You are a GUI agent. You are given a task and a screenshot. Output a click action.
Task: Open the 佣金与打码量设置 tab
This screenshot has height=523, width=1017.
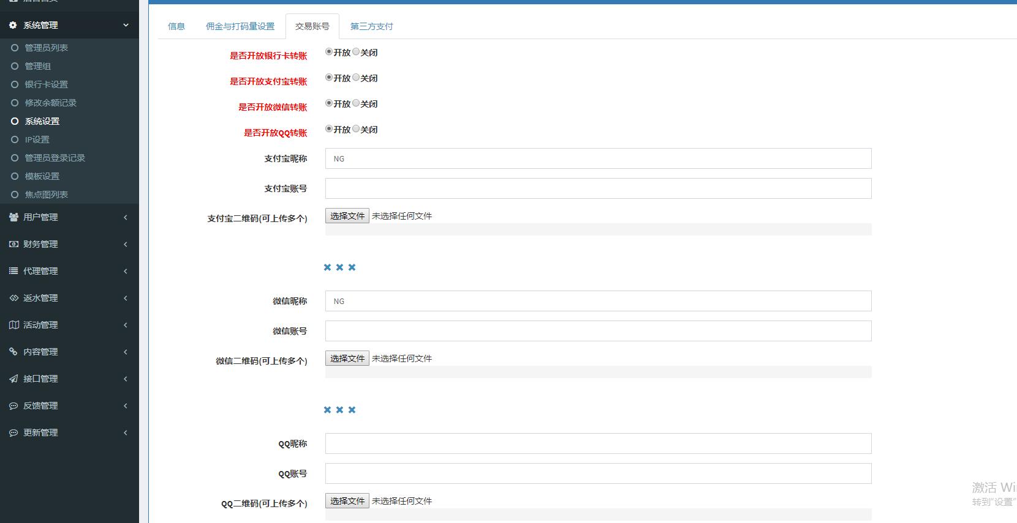click(x=240, y=26)
